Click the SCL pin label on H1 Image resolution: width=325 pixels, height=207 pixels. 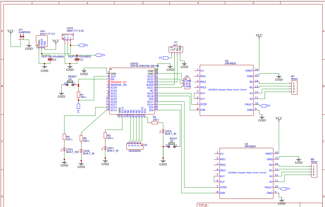188,84
